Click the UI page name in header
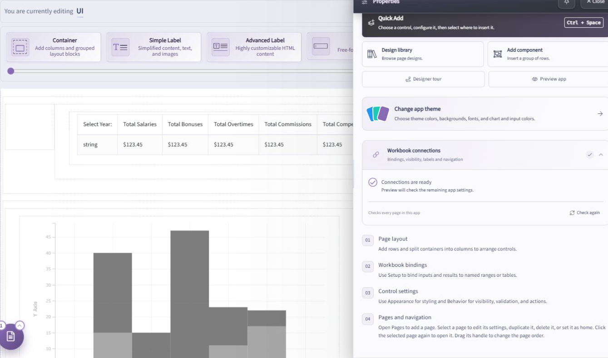Screen dimensions: 608x358 80,11
